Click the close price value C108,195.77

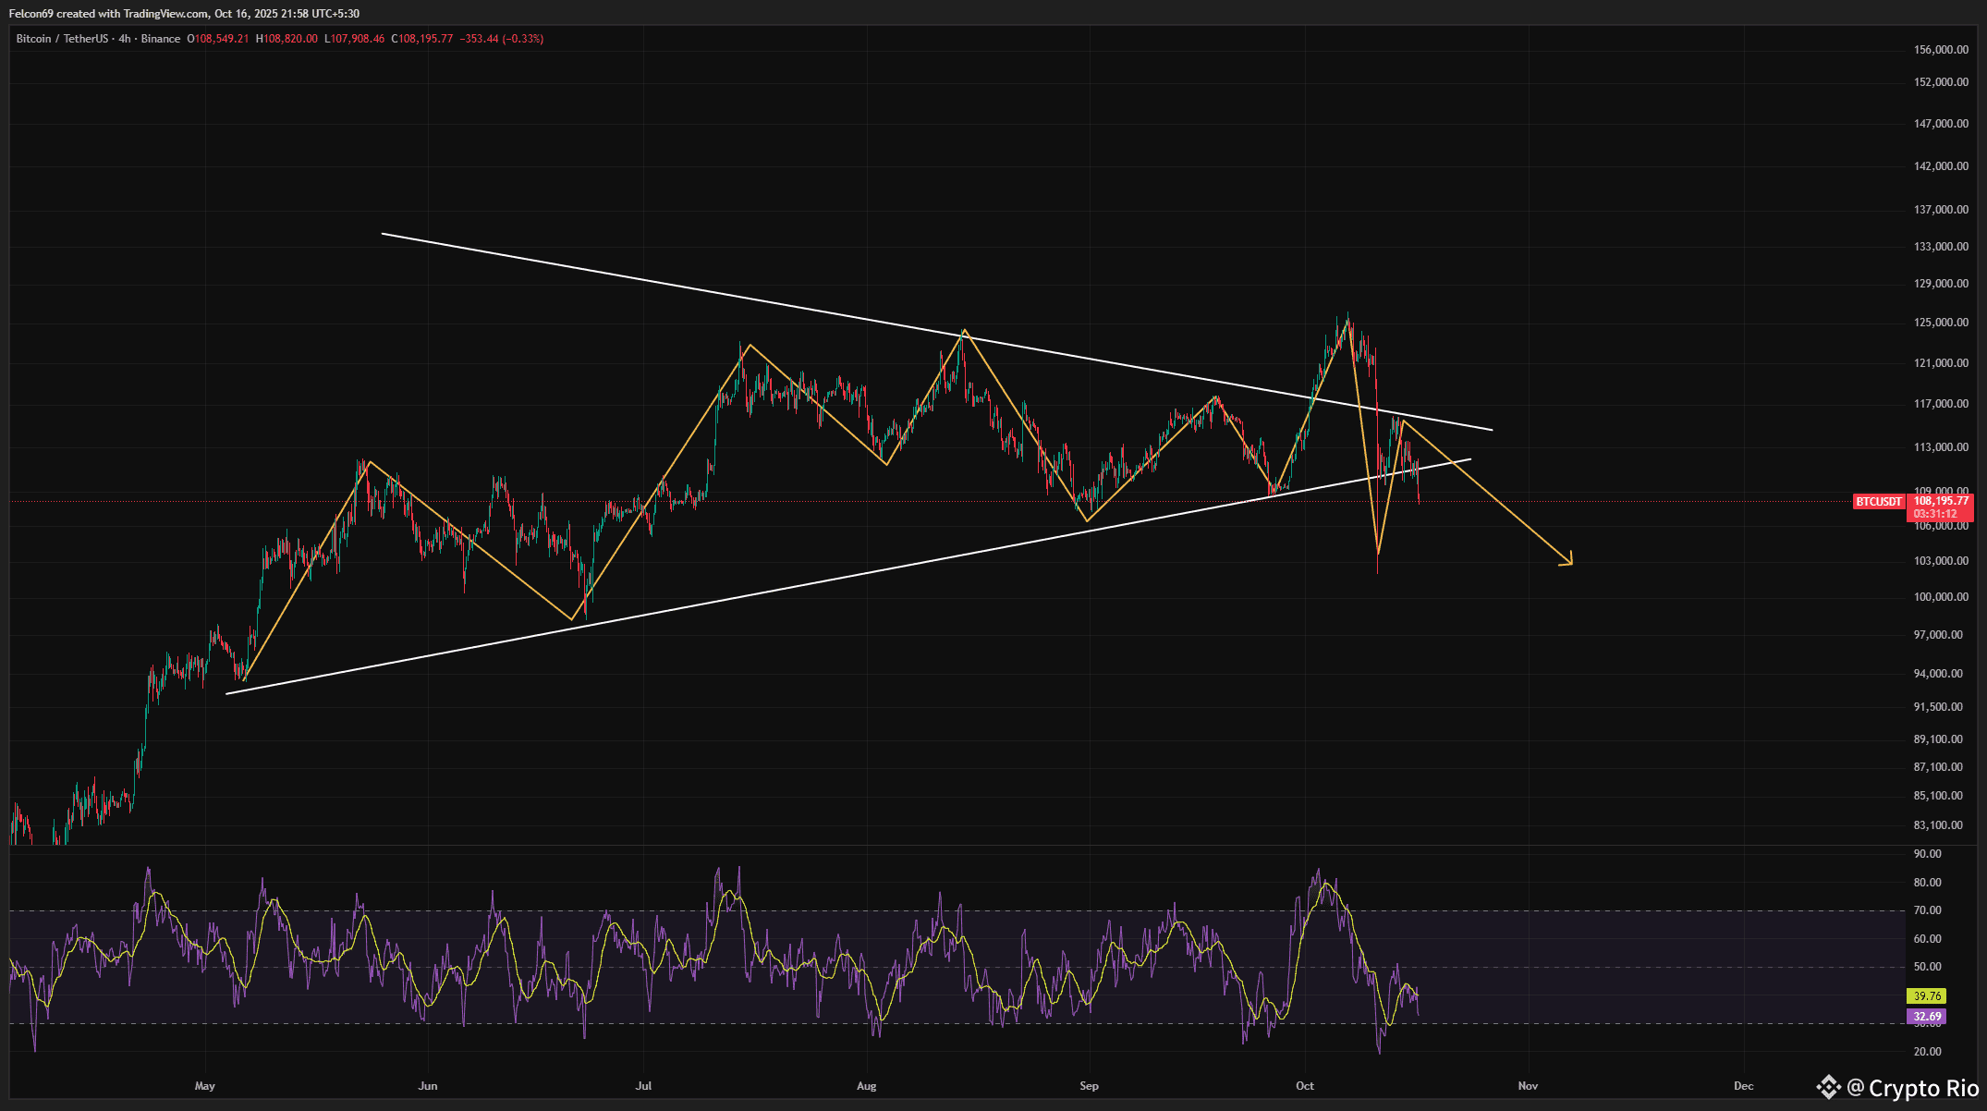coord(422,39)
